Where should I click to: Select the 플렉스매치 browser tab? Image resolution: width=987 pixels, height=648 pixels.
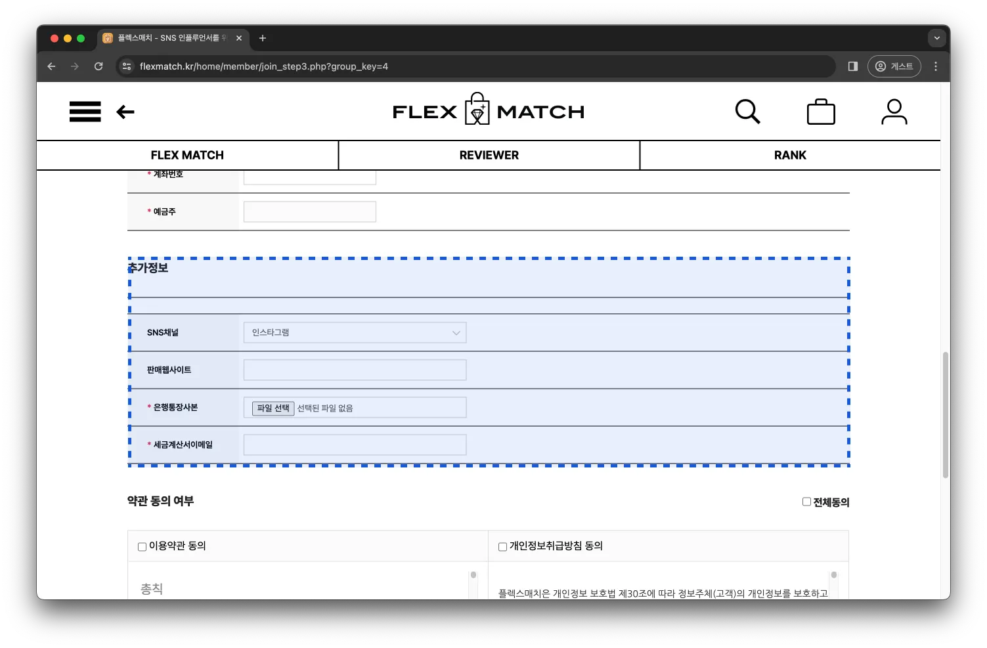[x=173, y=38]
